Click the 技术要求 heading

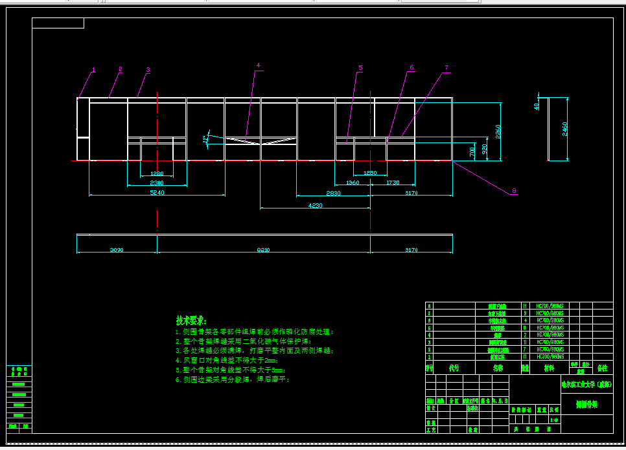191,321
